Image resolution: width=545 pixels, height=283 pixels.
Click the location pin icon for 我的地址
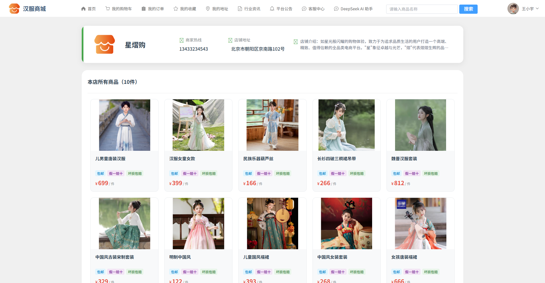pos(208,9)
